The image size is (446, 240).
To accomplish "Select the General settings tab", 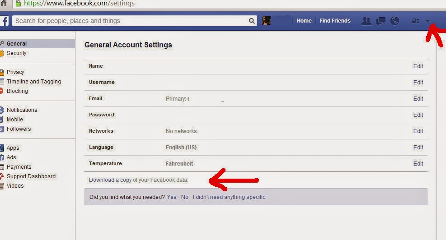I will click(x=37, y=43).
